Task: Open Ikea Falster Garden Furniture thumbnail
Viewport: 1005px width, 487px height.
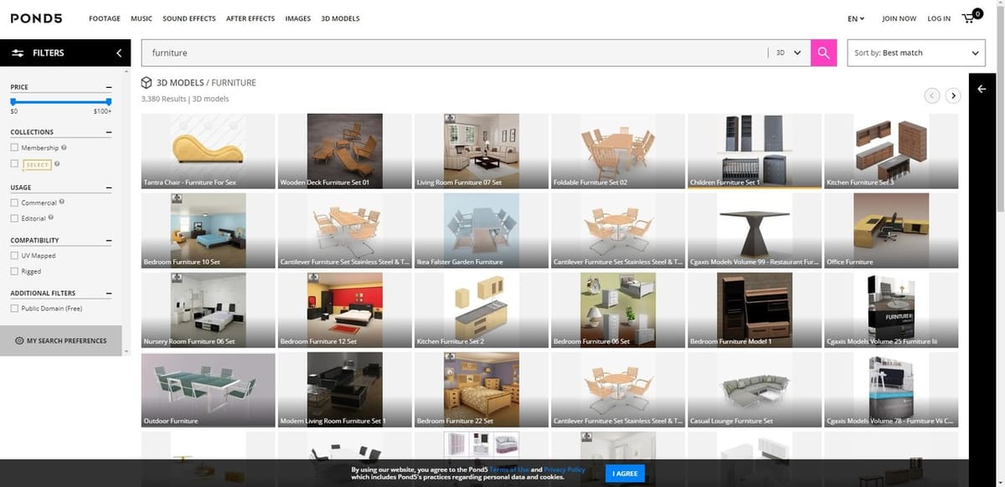Action: coord(481,230)
